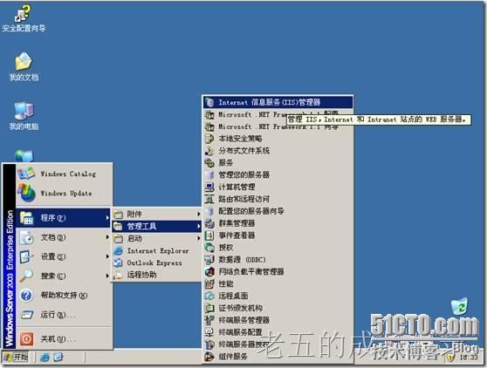
Task: Expand the 管理工具 submenu arrow
Action: [x=198, y=226]
